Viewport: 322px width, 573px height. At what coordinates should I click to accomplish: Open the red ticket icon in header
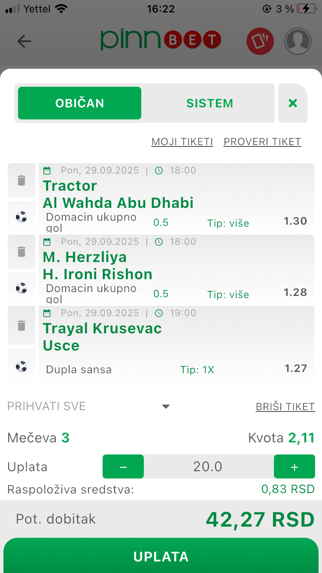260,41
